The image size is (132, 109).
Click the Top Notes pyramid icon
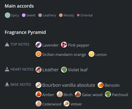[7, 44]
